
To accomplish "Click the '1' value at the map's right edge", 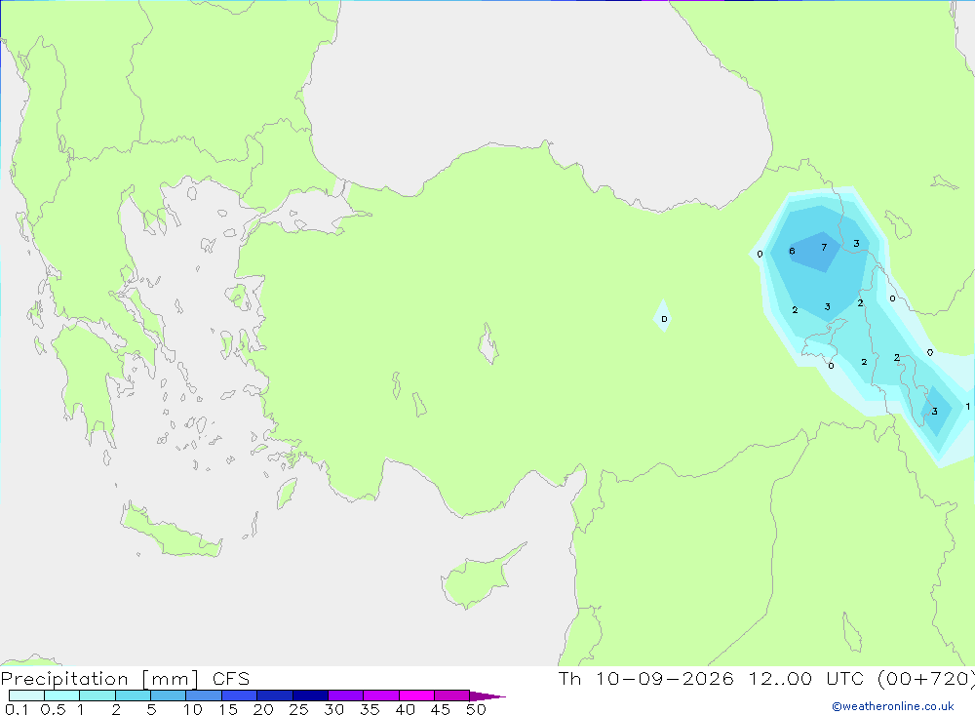I will point(967,407).
